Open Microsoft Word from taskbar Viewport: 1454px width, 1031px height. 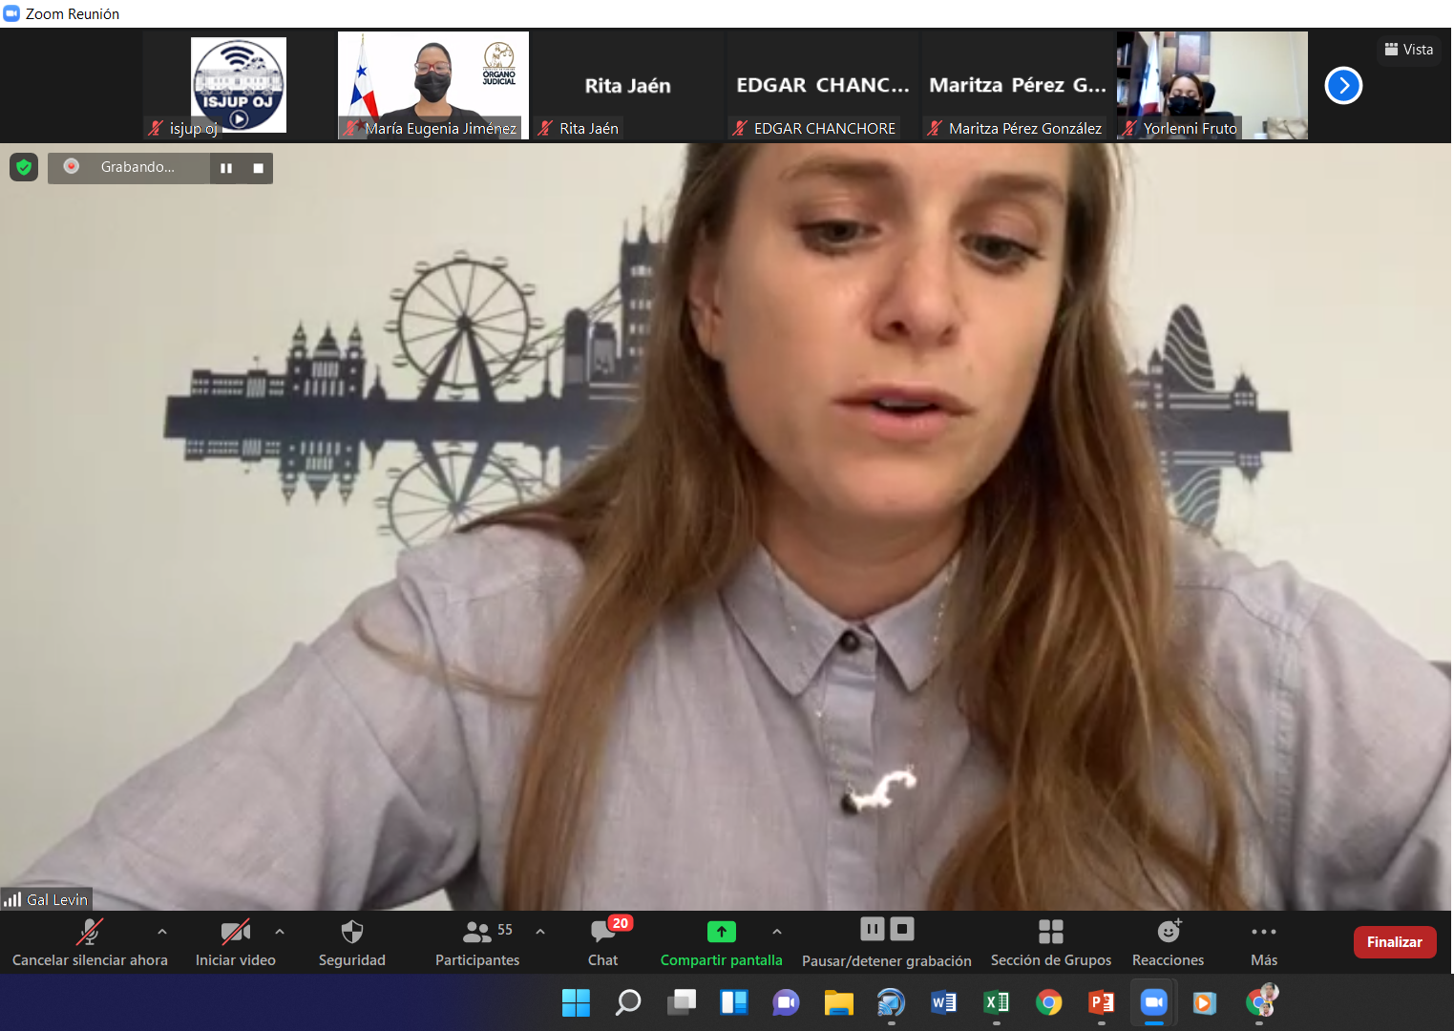(944, 1002)
